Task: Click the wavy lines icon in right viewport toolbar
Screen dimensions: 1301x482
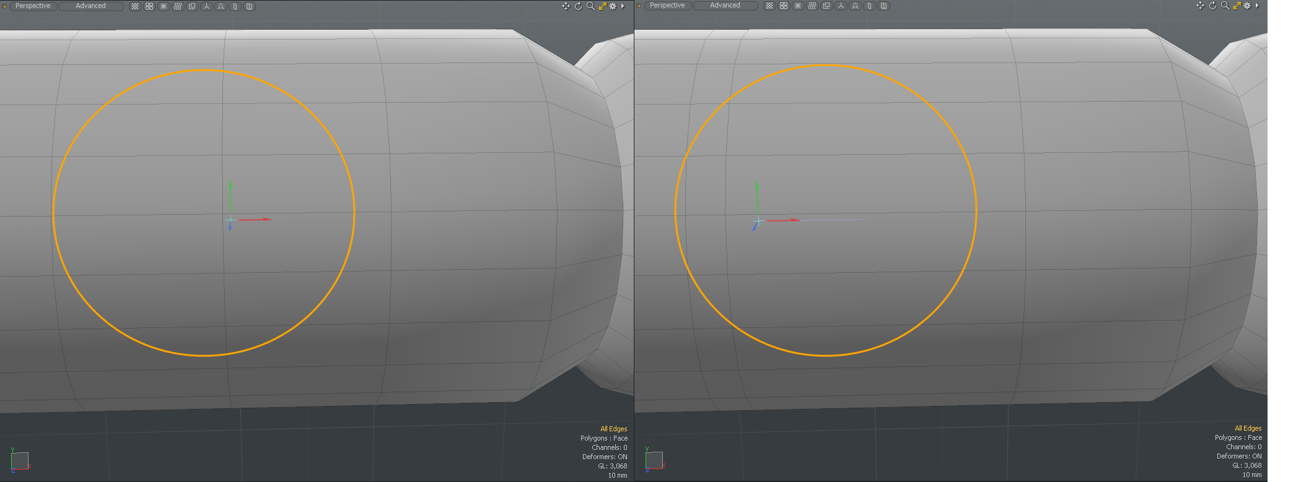Action: (812, 6)
